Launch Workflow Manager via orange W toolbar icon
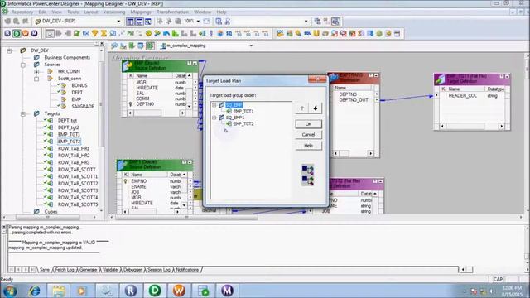 click(x=26, y=33)
